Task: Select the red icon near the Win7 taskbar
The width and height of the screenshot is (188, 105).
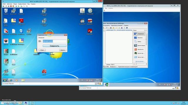Action: [44, 72]
